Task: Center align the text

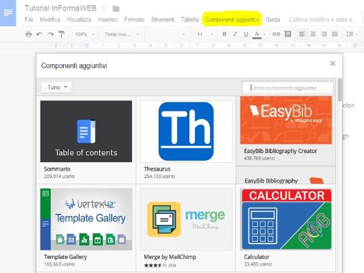Action: click(313, 34)
